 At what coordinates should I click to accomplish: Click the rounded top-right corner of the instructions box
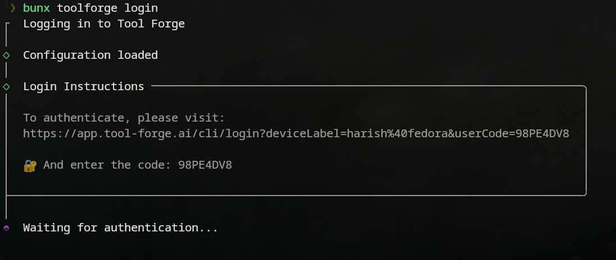585,87
